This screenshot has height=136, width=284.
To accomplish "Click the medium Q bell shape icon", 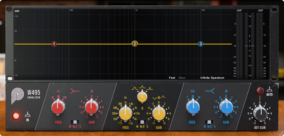I will pyautogui.click(x=142, y=87).
